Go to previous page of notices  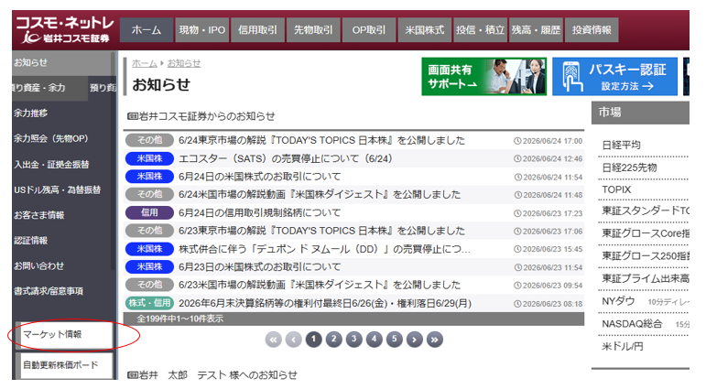(294, 340)
